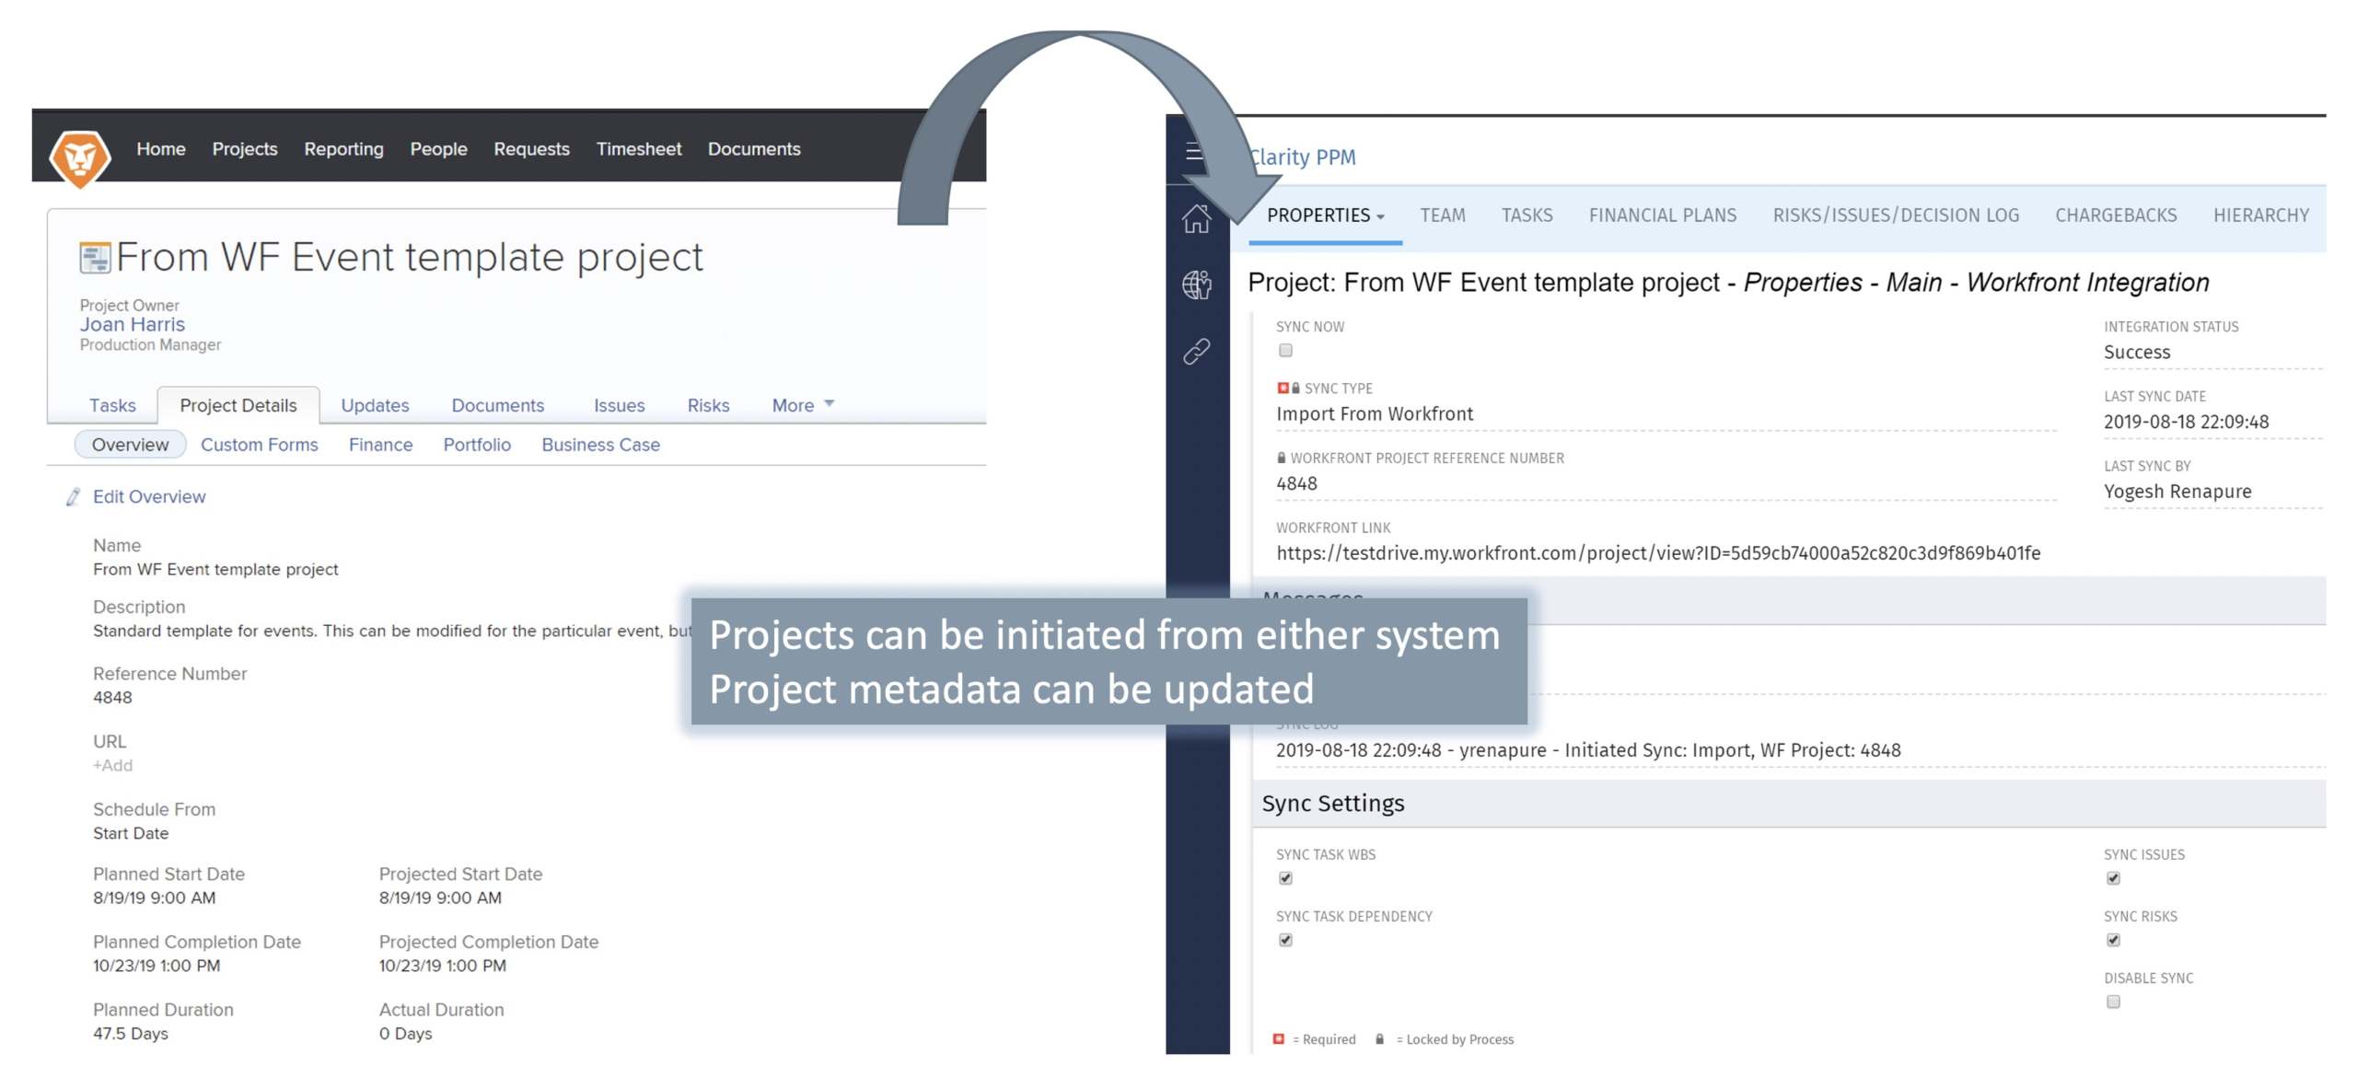
Task: Enable the Disable Sync checkbox
Action: click(2113, 1002)
